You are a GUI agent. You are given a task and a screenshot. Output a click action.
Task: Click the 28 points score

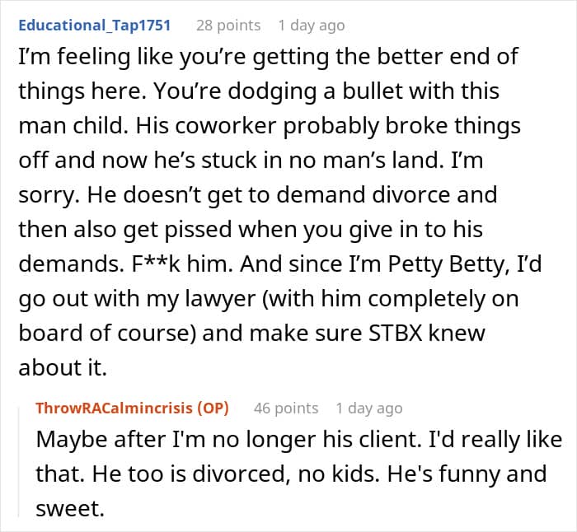click(228, 26)
